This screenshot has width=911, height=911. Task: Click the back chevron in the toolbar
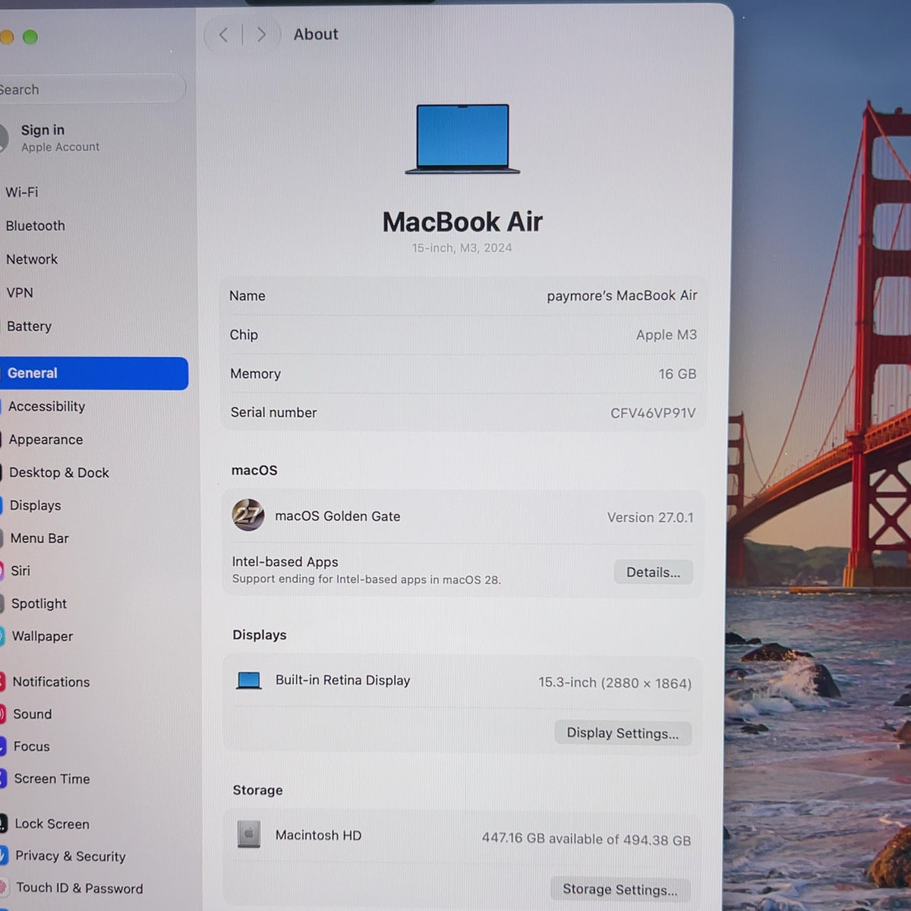pos(223,35)
